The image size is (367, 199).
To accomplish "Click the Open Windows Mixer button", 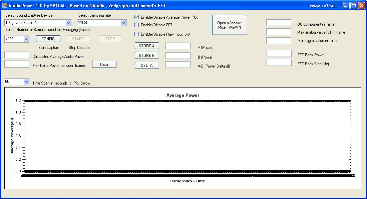I will [x=230, y=25].
